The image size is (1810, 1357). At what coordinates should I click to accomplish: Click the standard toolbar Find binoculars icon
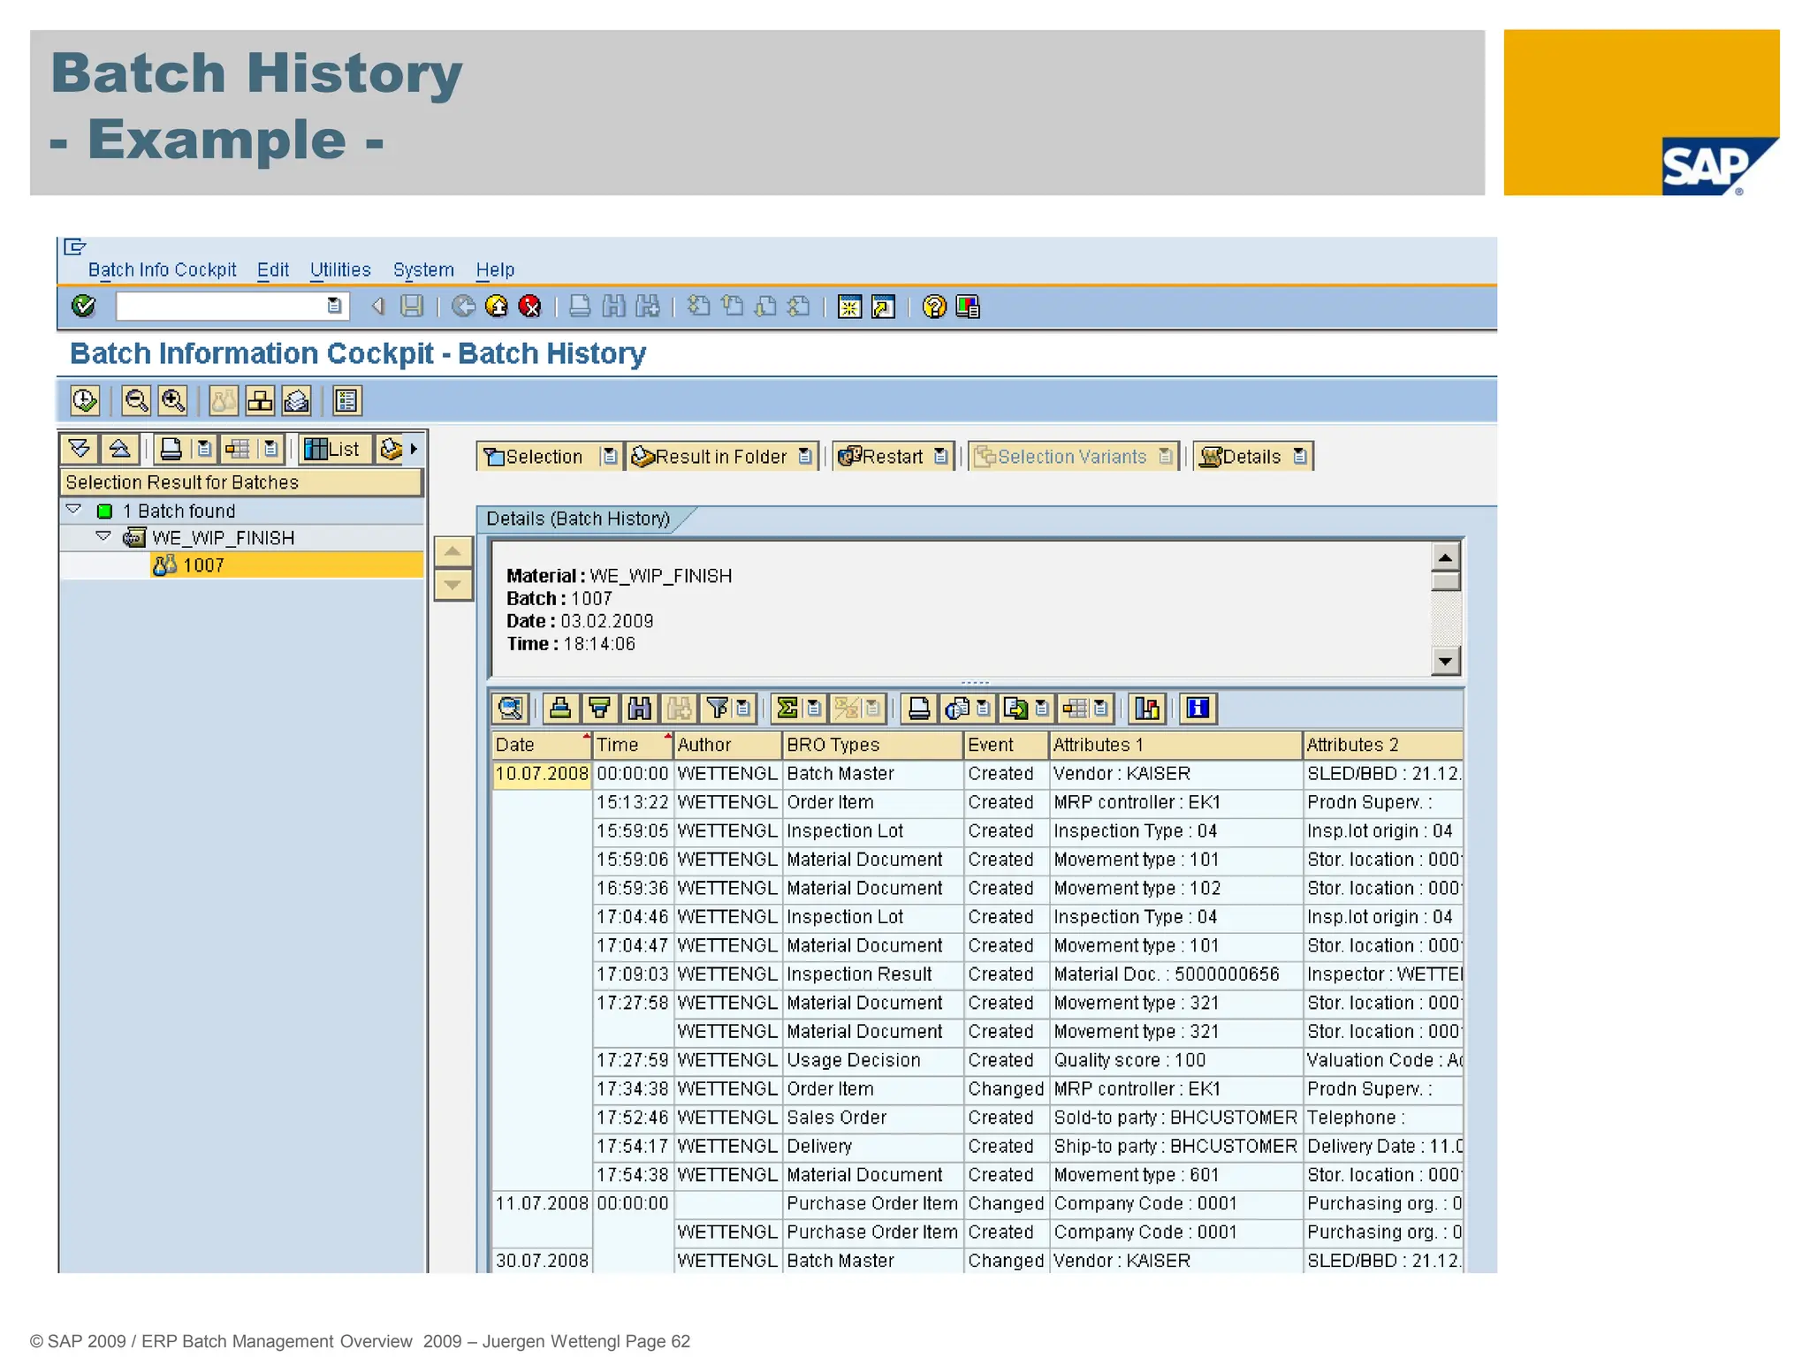pos(613,307)
